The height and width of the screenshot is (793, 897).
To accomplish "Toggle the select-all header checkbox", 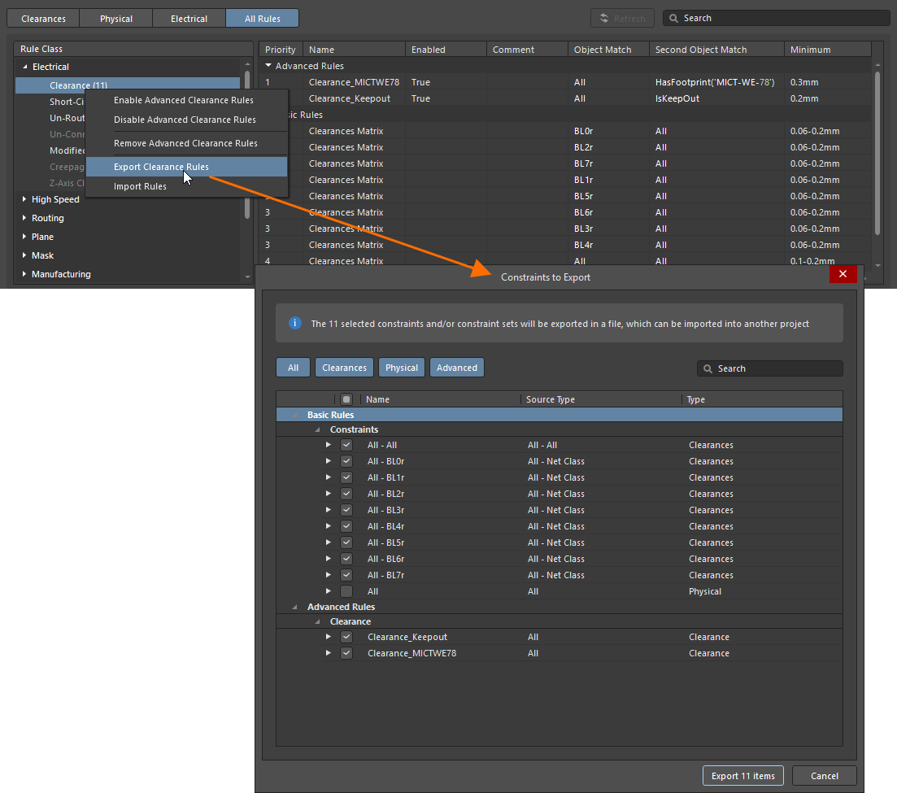I will tap(346, 399).
